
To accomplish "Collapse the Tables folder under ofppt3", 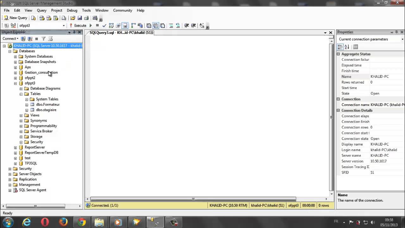I will point(21,94).
